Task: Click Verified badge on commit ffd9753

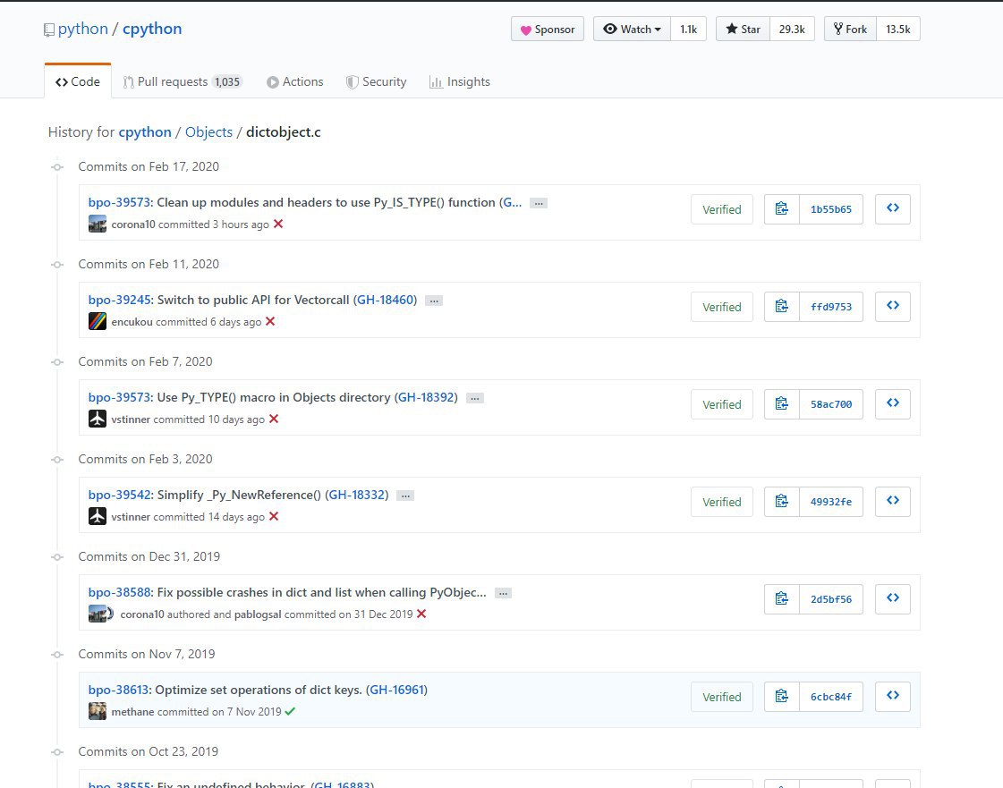Action: pyautogui.click(x=721, y=307)
